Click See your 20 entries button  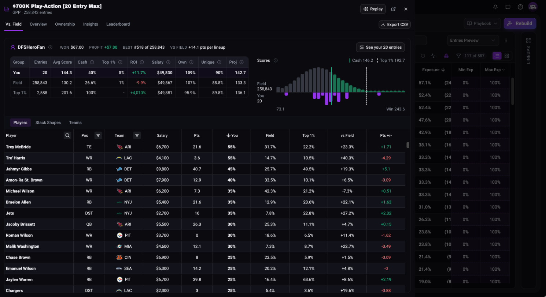pyautogui.click(x=380, y=47)
